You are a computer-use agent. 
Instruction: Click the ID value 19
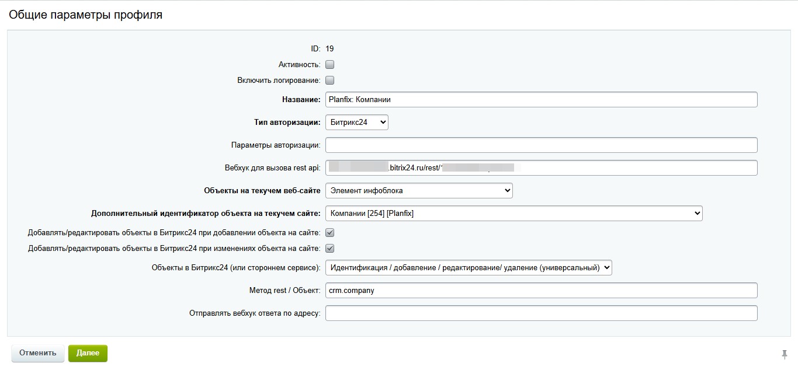coord(329,49)
